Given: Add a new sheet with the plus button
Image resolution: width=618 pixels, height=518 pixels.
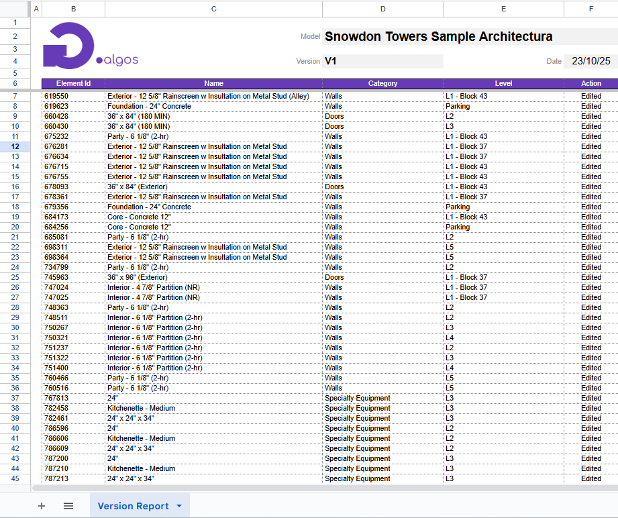Looking at the screenshot, I should coord(42,506).
